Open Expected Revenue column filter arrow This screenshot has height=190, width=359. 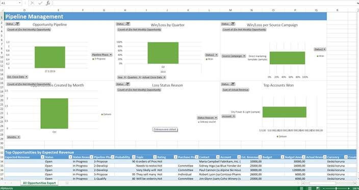click(x=42, y=157)
